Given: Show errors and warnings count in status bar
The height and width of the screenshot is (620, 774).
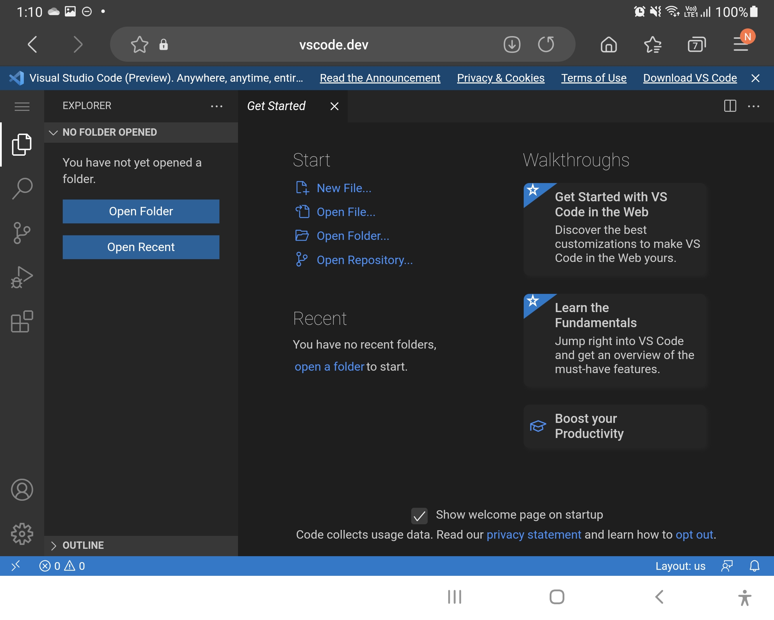Looking at the screenshot, I should coord(62,566).
